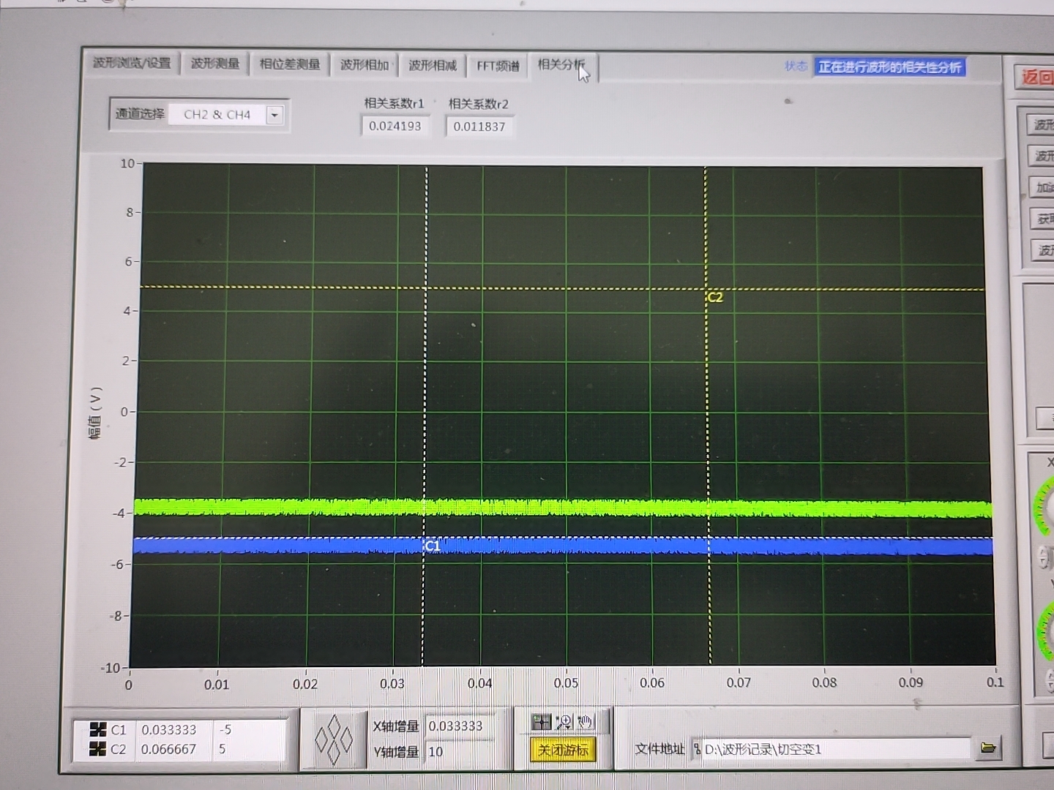Switch to the 波形浏览/设置 tab
Screen dimensions: 1054x790
click(x=132, y=64)
